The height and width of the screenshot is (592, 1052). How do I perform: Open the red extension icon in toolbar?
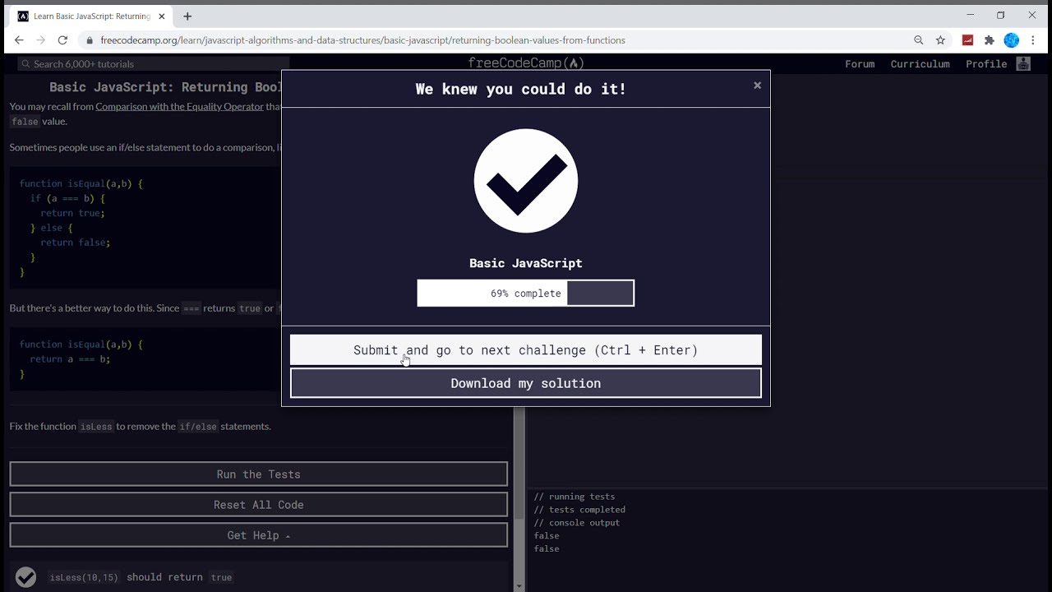pos(967,39)
